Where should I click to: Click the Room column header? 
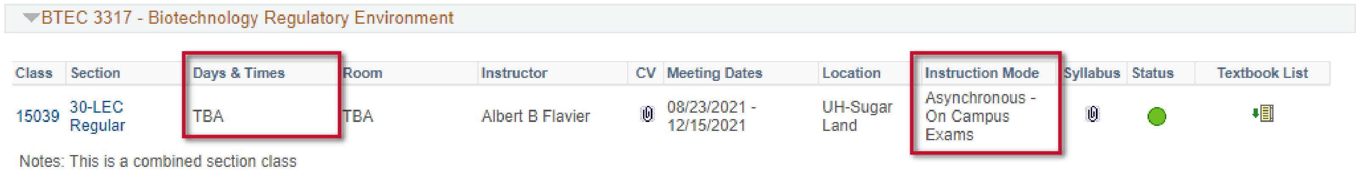pyautogui.click(x=363, y=73)
